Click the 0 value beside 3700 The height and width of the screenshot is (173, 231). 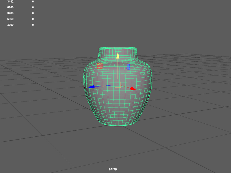[33, 25]
